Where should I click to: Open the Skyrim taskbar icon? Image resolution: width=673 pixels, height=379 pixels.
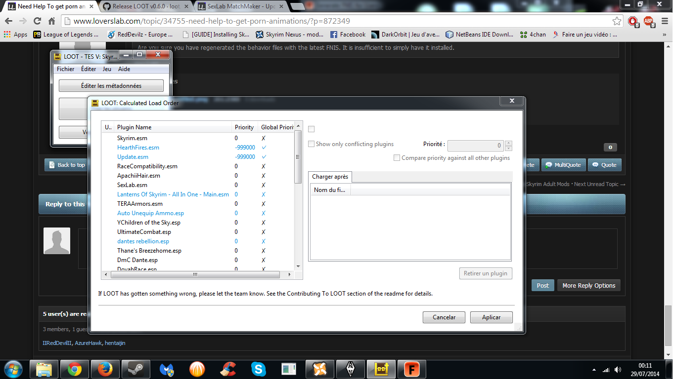pyautogui.click(x=350, y=369)
